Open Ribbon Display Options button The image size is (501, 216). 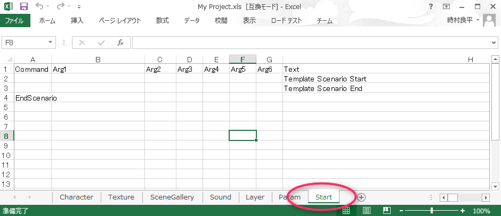446,7
